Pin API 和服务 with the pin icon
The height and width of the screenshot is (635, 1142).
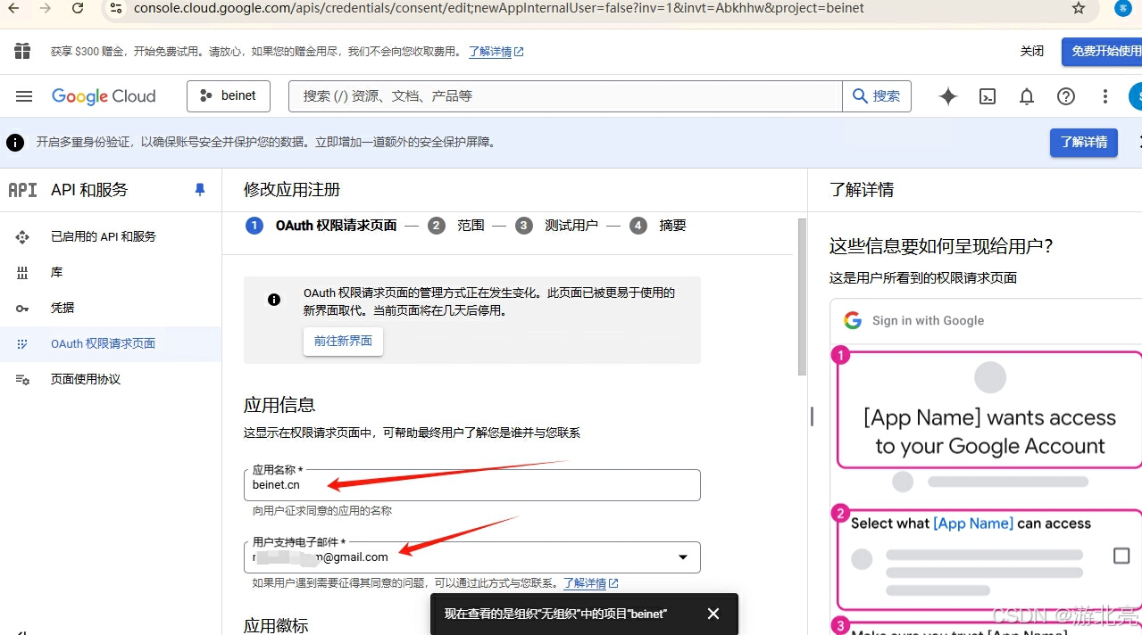pyautogui.click(x=200, y=190)
